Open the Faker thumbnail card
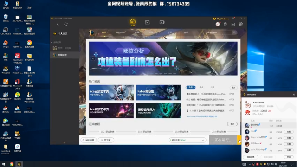This screenshot has width=297, height=167. pos(158,93)
